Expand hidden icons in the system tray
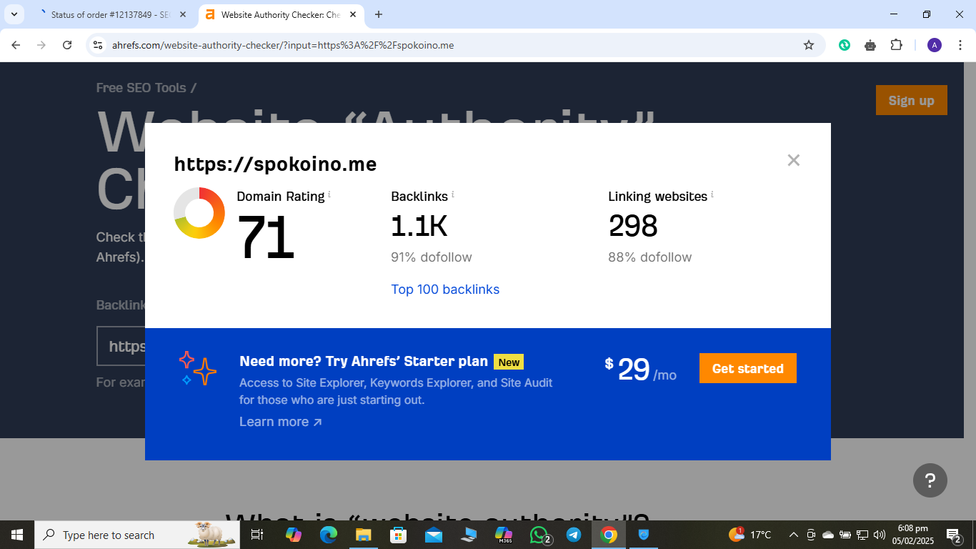976x549 pixels. click(x=793, y=535)
